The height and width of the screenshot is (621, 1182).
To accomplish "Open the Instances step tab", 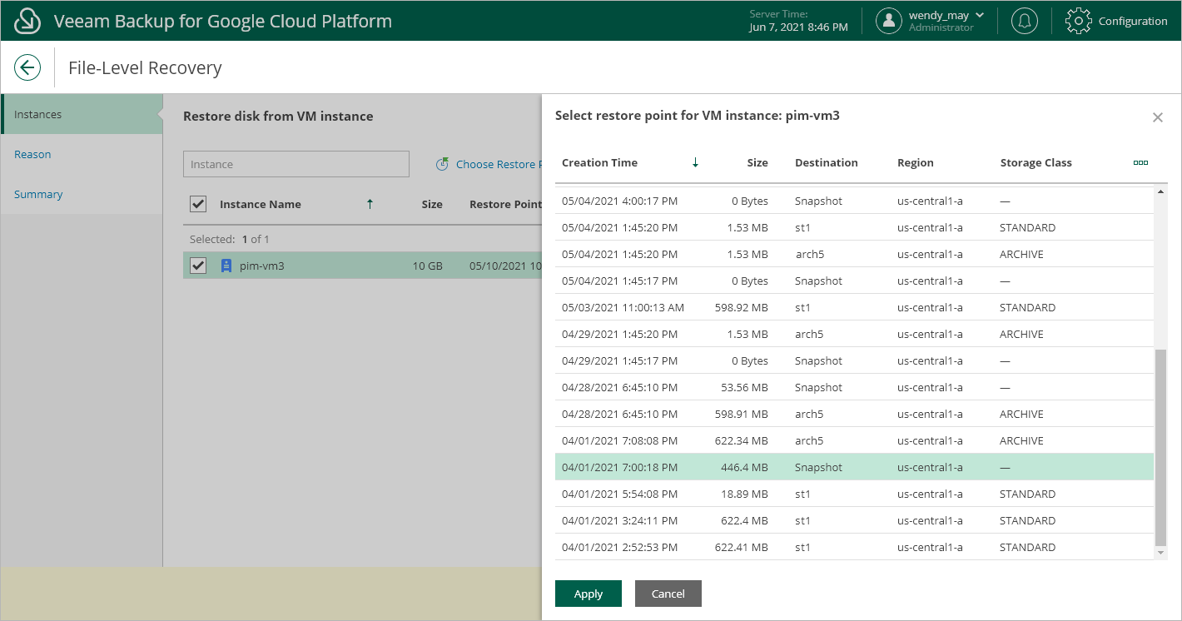I will [x=82, y=114].
